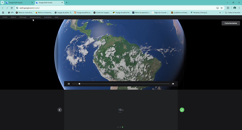The width and height of the screenshot is (242, 130).
Task: Confirm with the green checkmark button
Action: pos(182,110)
